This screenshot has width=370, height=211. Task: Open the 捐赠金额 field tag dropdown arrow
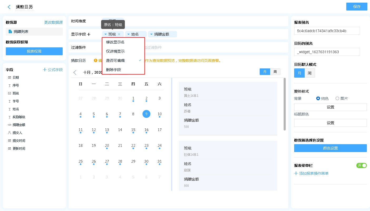click(x=151, y=34)
